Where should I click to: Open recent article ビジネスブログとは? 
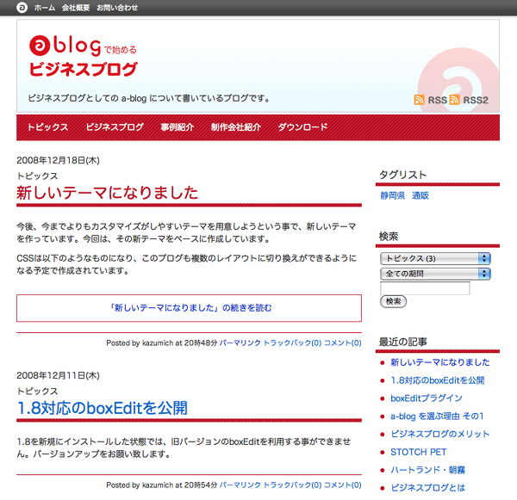click(428, 487)
